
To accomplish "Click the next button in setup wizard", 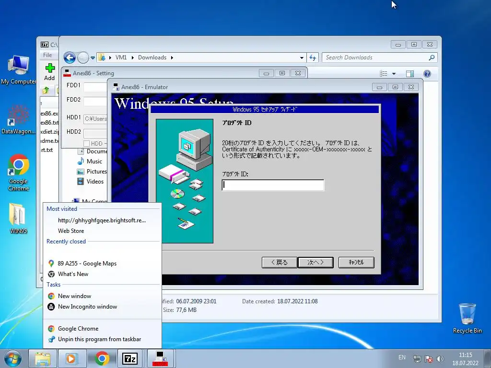I will [316, 263].
